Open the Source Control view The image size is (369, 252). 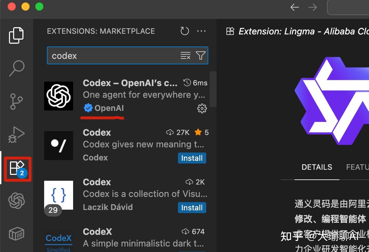tap(16, 102)
